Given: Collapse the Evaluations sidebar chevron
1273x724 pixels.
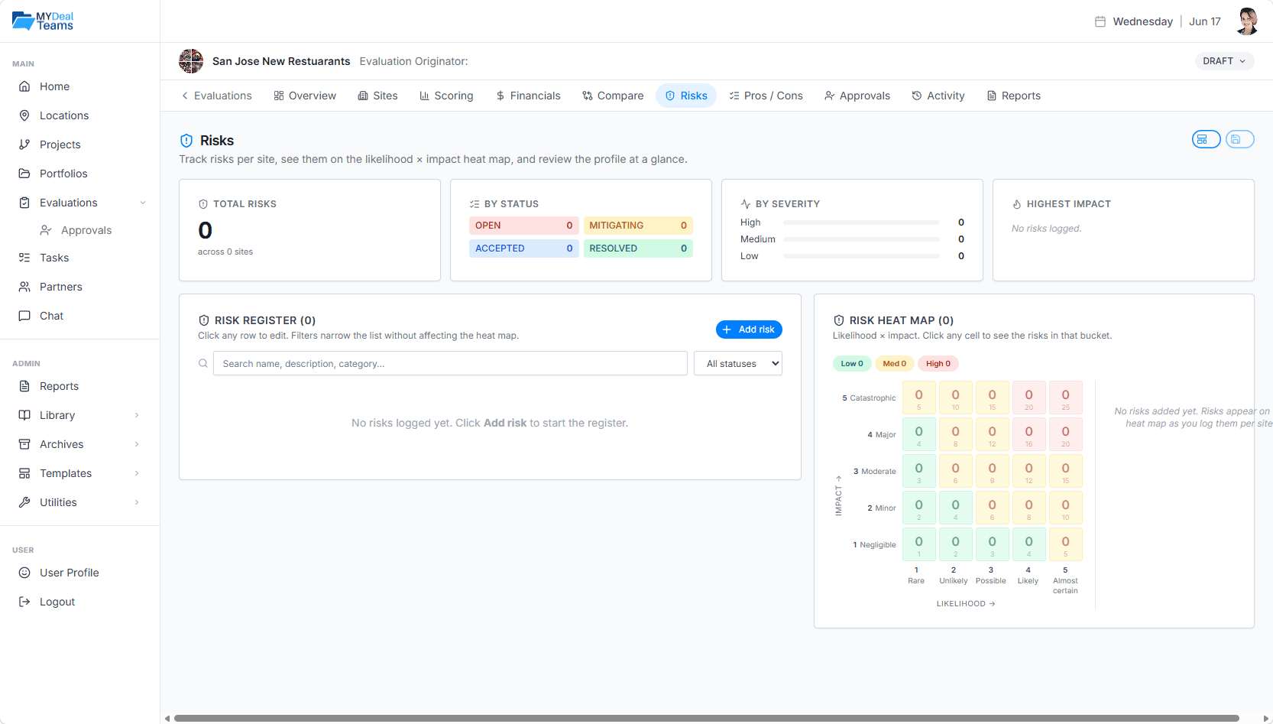Looking at the screenshot, I should 143,203.
